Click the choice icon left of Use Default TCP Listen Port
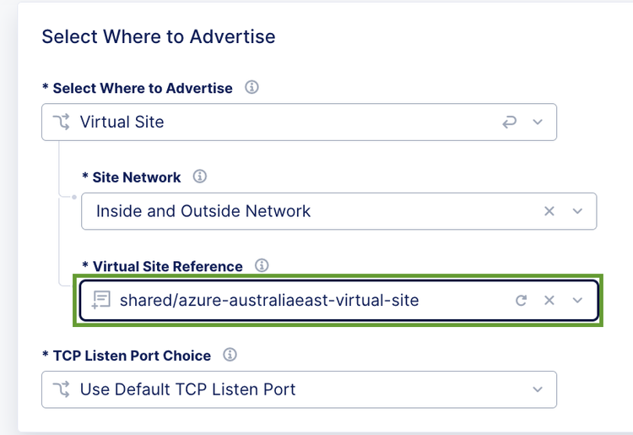 (62, 389)
